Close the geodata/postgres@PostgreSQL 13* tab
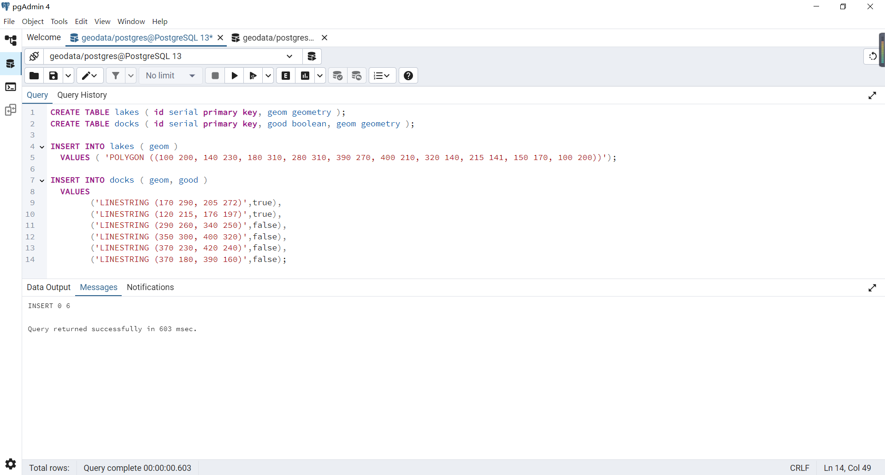 (220, 38)
